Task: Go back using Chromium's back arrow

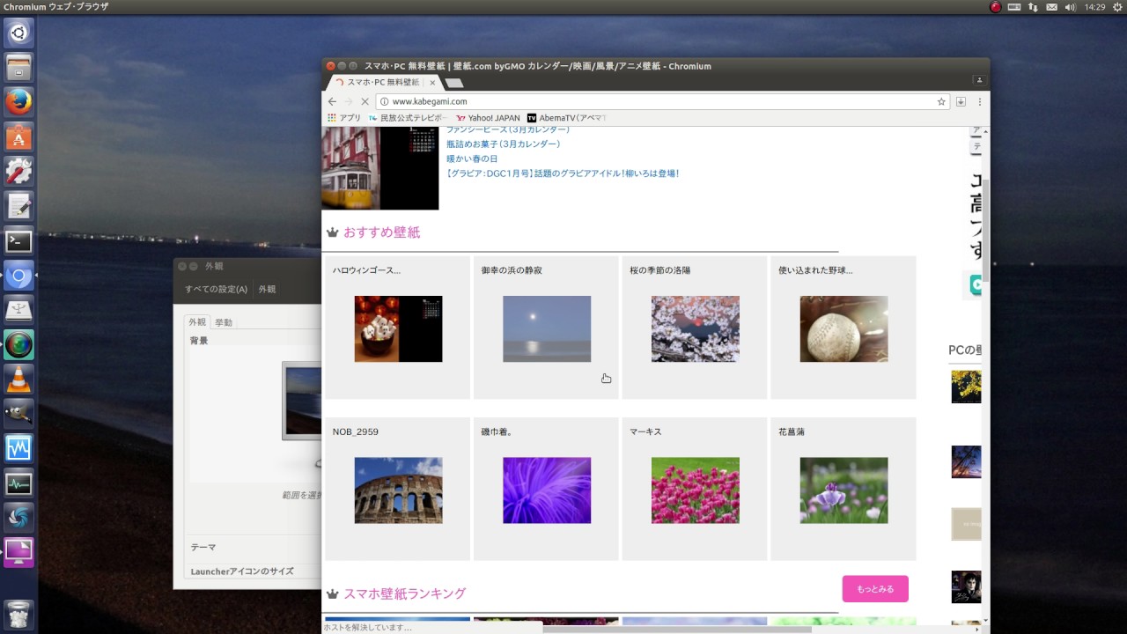Action: 332,101
